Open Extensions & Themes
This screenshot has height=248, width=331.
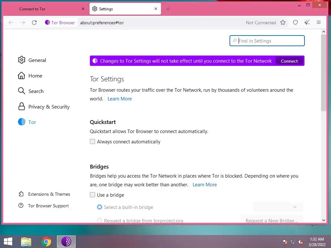point(44,194)
